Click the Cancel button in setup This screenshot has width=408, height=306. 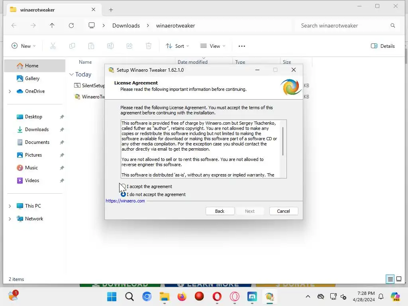coord(283,211)
